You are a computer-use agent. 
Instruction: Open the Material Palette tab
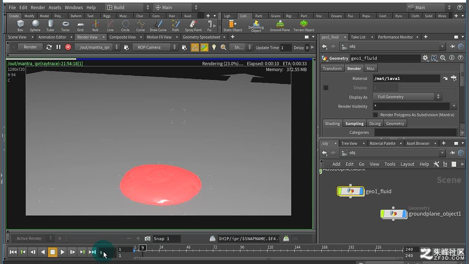point(383,143)
